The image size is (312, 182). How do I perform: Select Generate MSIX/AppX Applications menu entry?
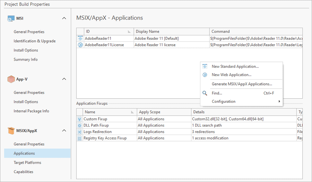coord(241,84)
